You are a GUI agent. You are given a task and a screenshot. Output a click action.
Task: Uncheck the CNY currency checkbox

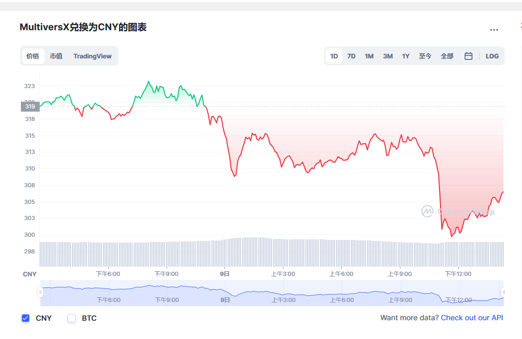click(26, 318)
